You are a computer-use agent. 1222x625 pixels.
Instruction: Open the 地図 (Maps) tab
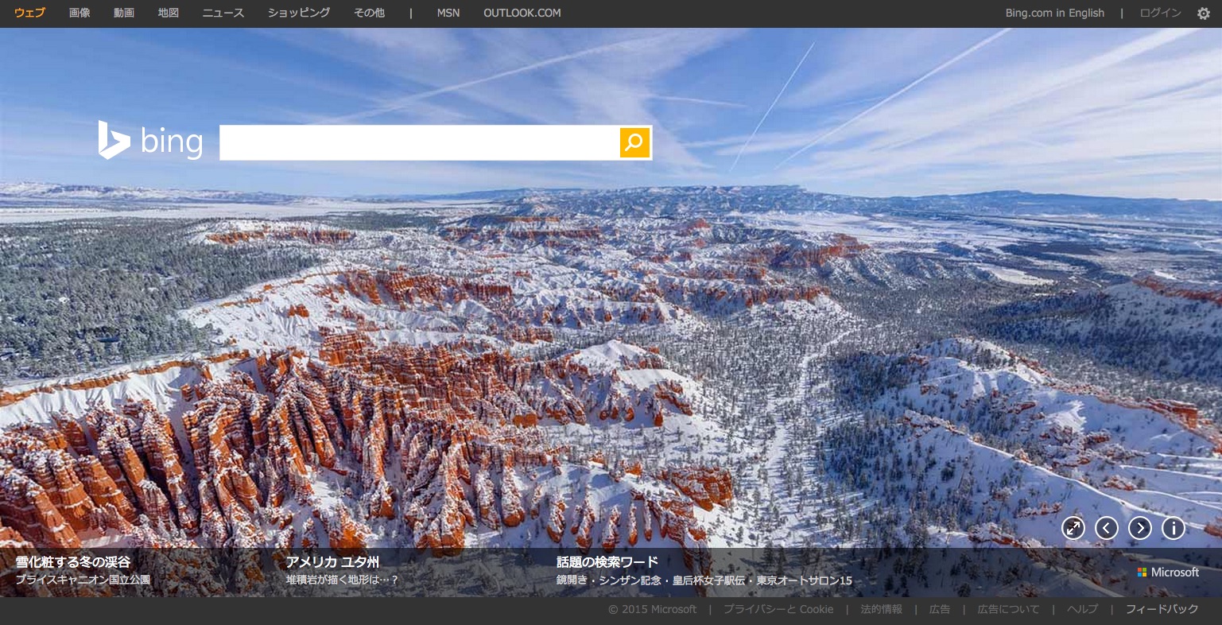pyautogui.click(x=169, y=13)
